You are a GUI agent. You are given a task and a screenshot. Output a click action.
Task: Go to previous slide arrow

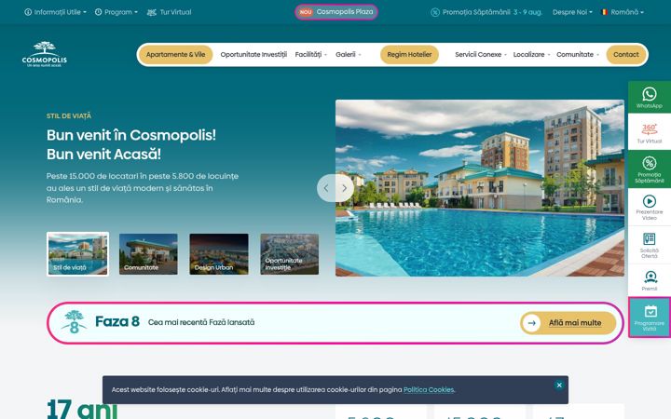tap(326, 188)
